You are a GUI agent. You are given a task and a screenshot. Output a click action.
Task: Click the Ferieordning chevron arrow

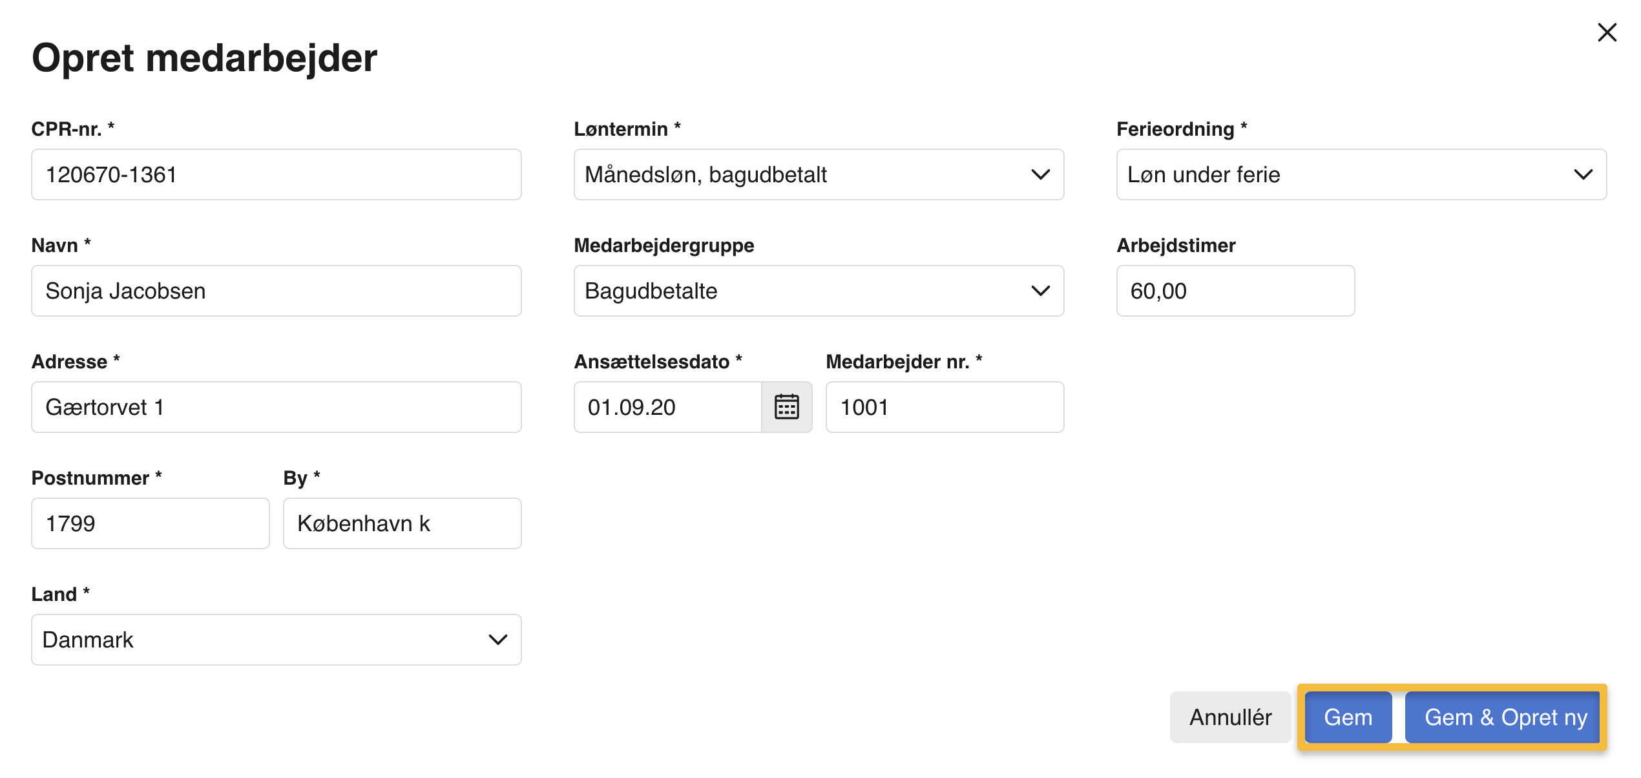click(x=1583, y=174)
